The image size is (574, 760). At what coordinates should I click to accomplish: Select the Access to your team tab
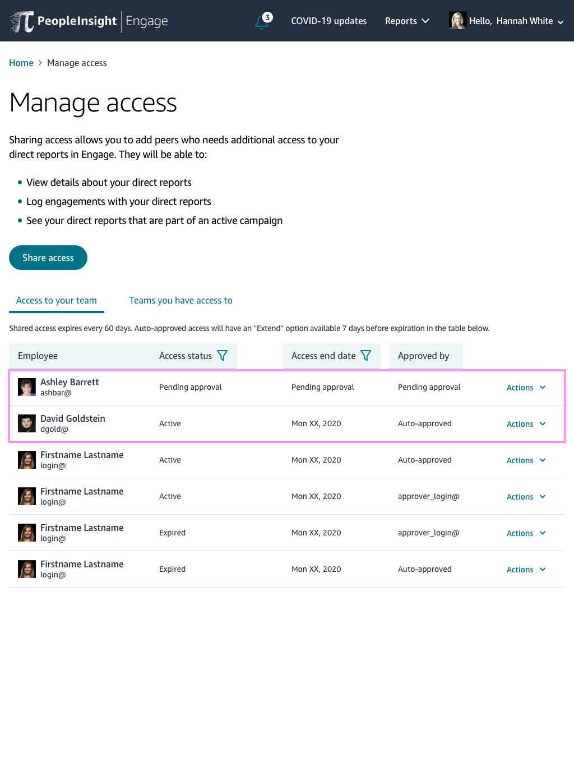57,301
